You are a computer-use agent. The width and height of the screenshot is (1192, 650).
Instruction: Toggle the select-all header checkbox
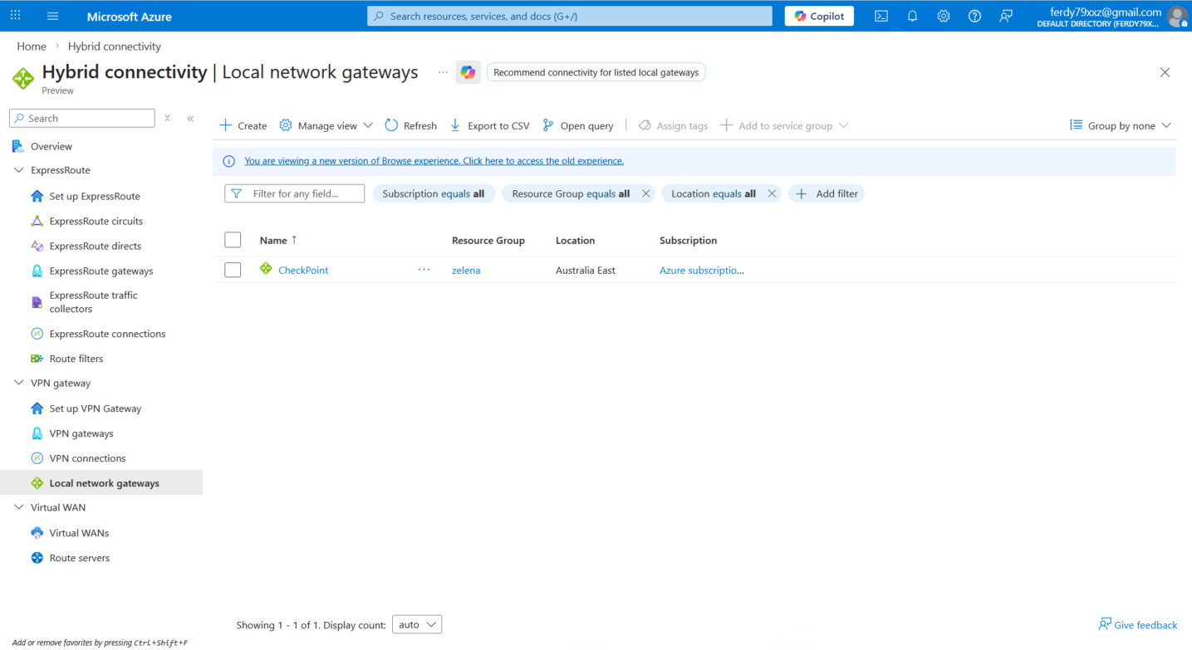[x=233, y=240]
